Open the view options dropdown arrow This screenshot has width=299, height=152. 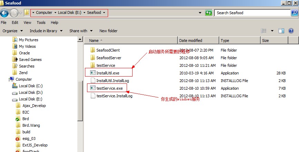tap(272, 31)
